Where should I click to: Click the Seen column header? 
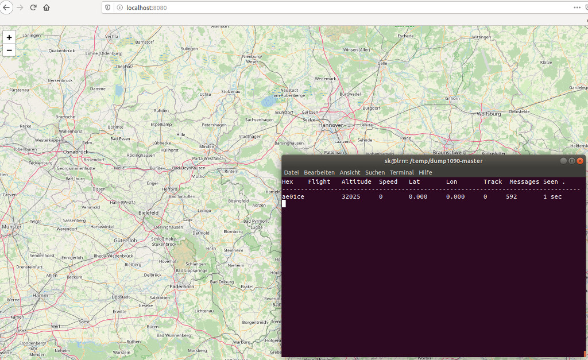tap(551, 181)
